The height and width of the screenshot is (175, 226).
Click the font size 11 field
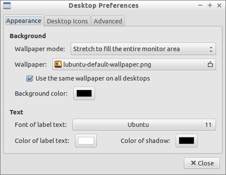point(208,125)
